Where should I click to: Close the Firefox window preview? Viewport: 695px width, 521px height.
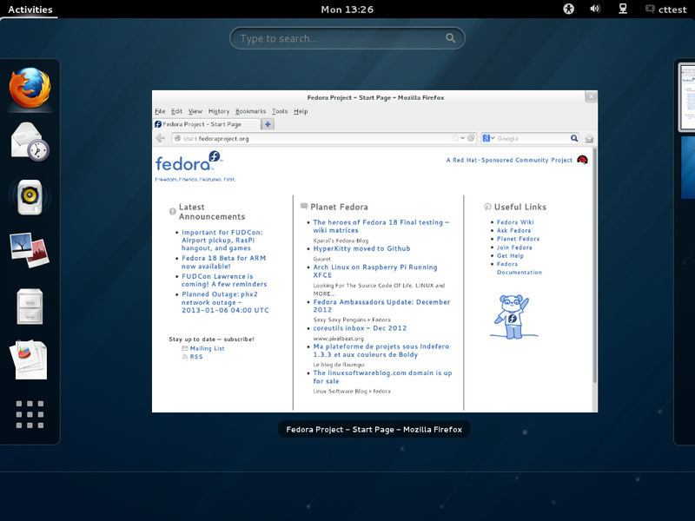pos(591,97)
